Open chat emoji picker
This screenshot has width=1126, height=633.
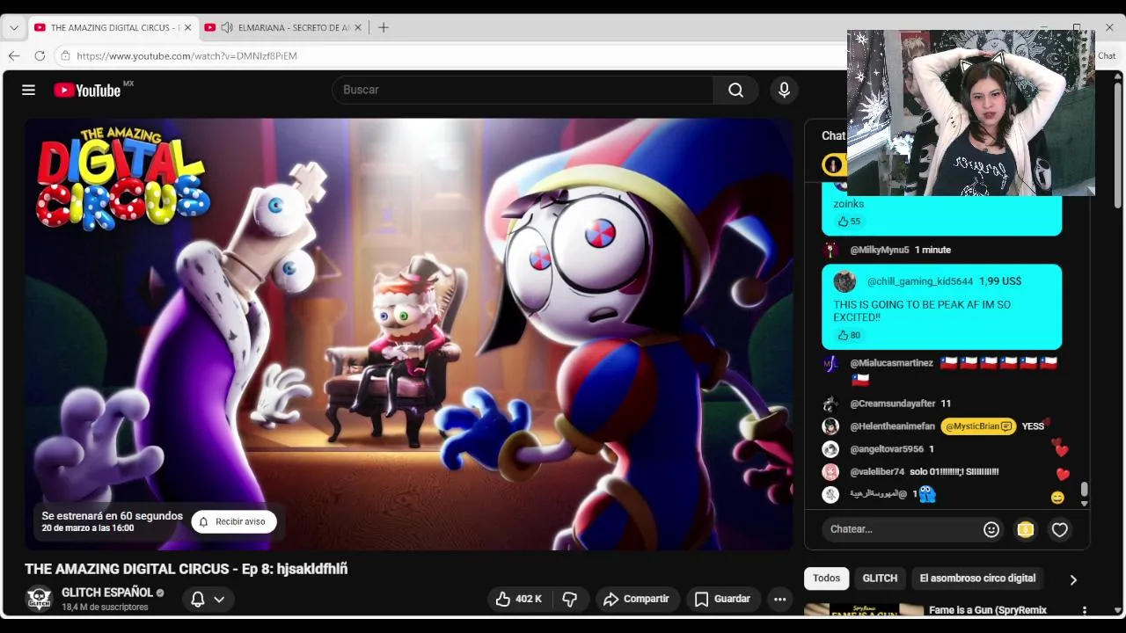(x=991, y=529)
